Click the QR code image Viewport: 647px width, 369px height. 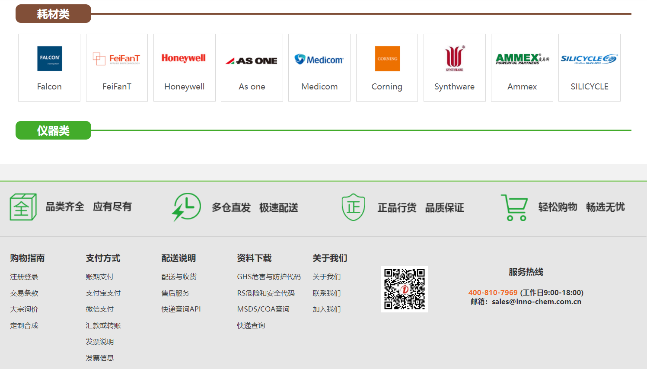pyautogui.click(x=405, y=289)
